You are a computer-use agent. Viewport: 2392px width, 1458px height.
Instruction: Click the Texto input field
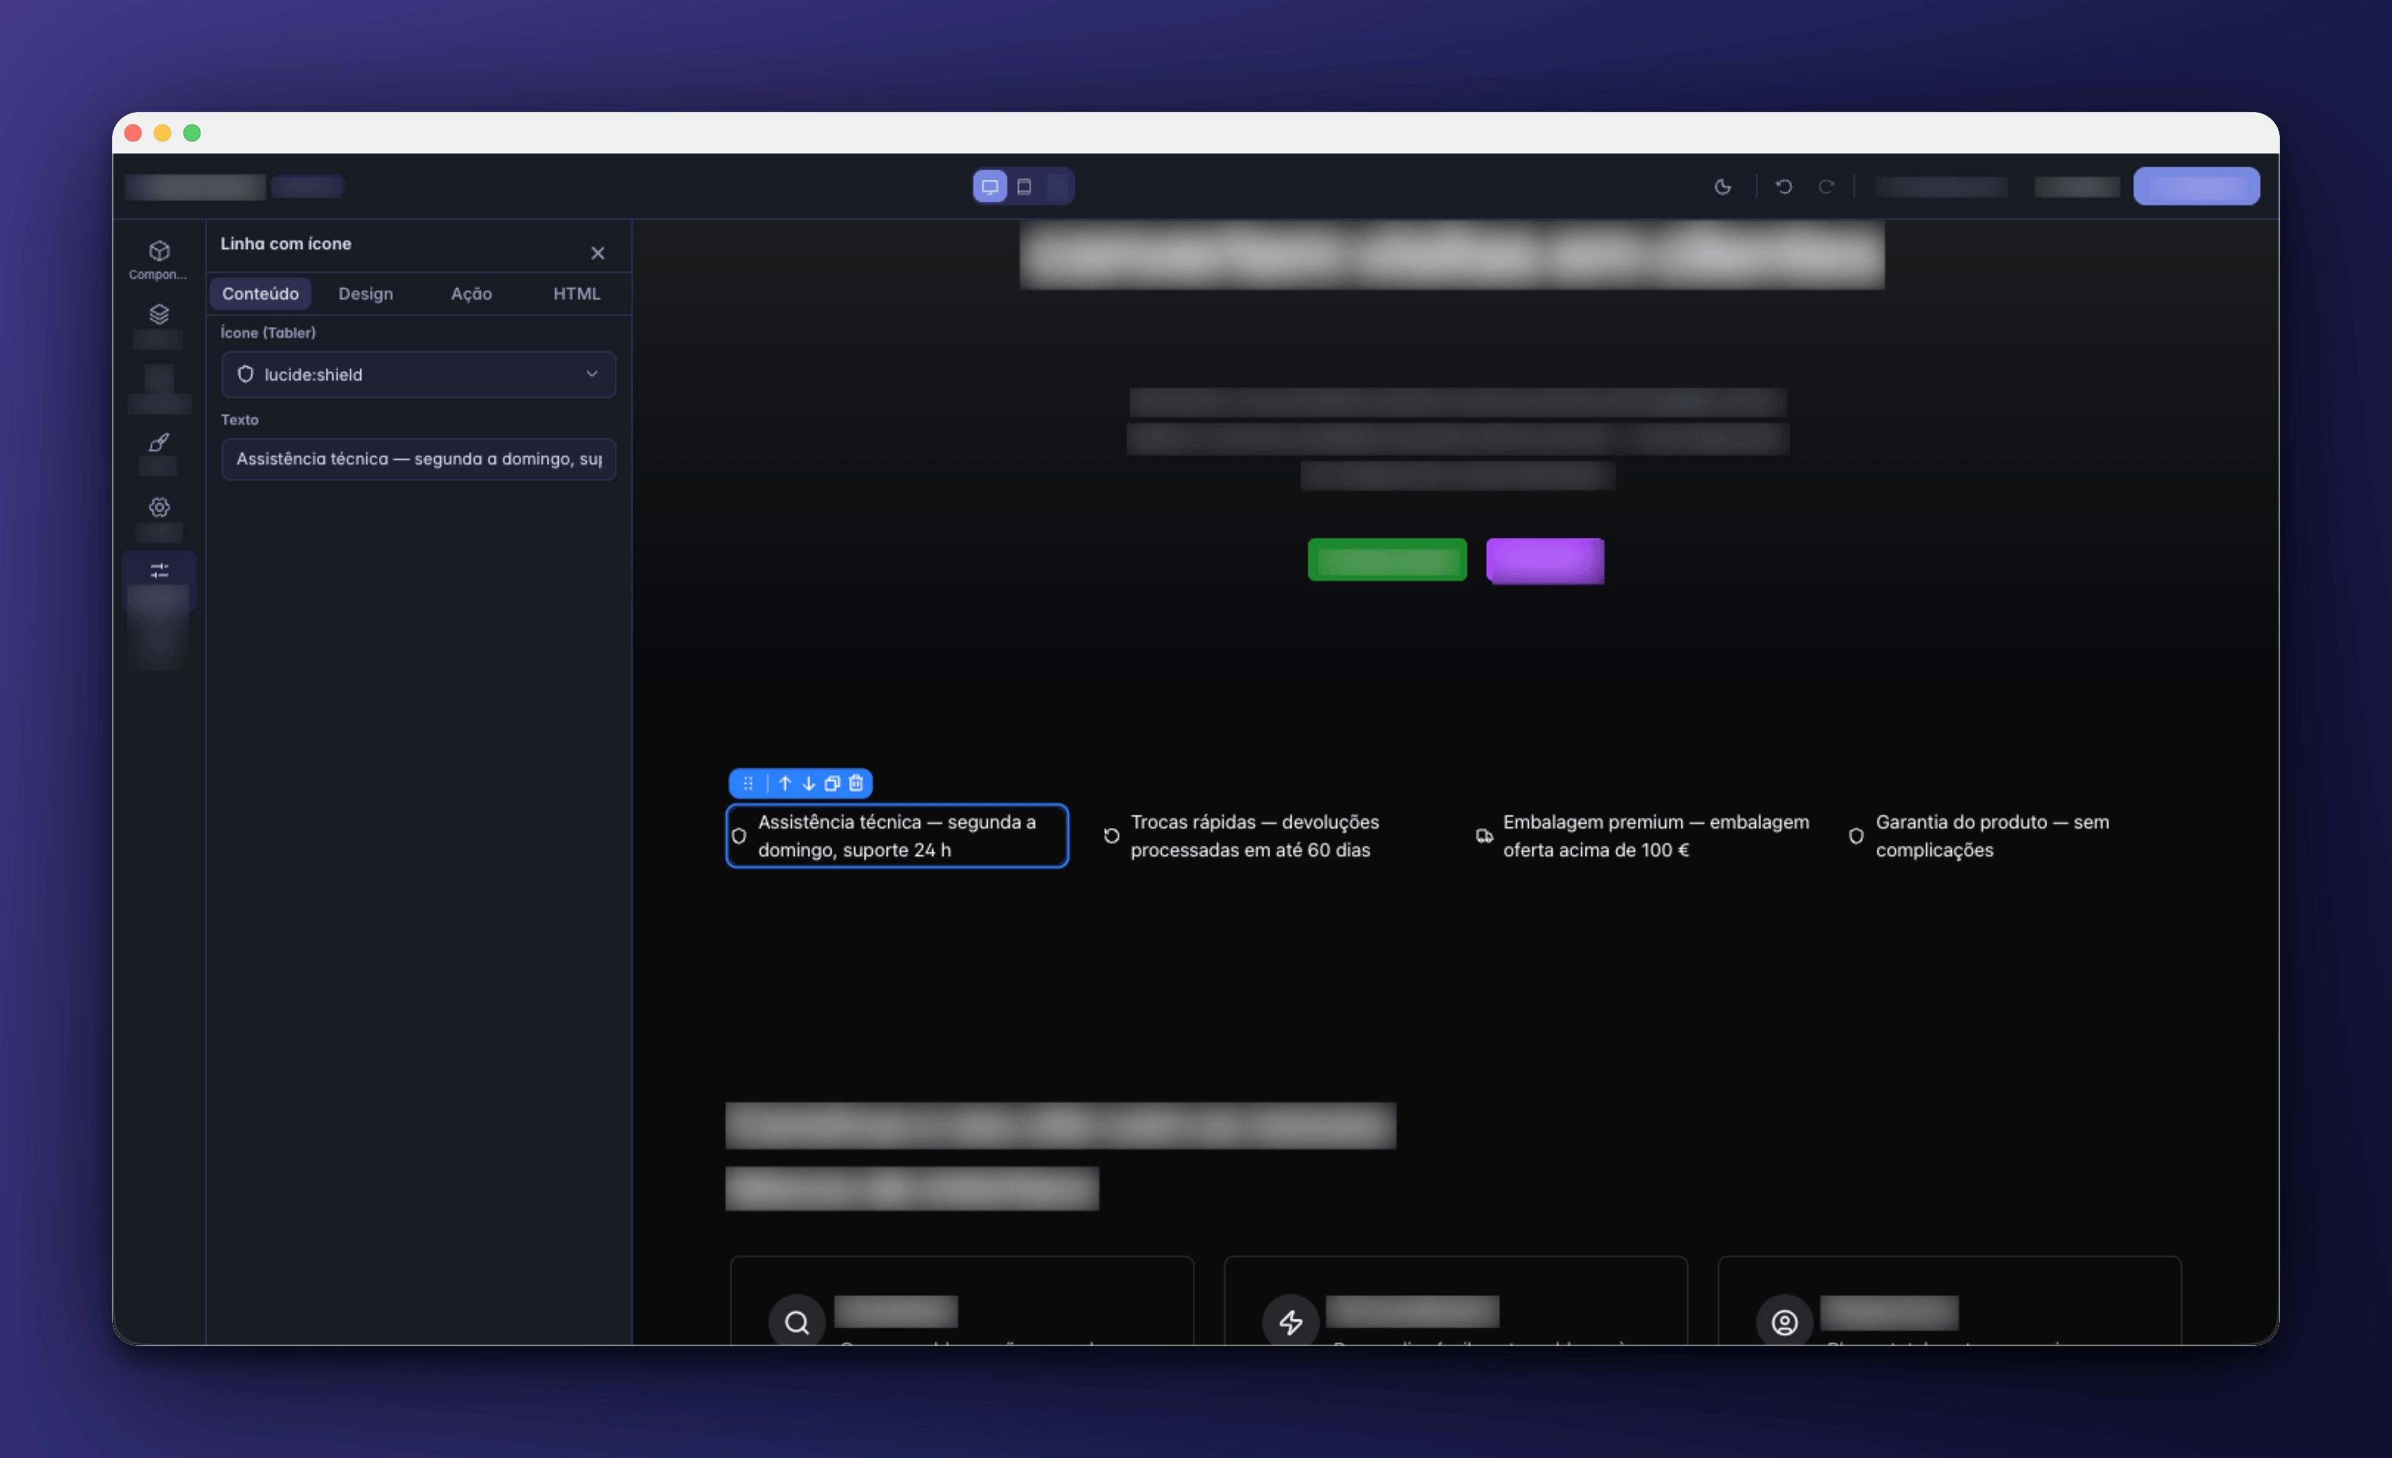pyautogui.click(x=419, y=459)
